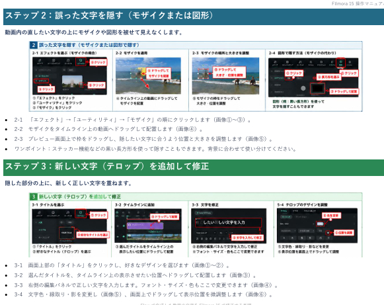Click the caption '3-2 タイムラインに追加'
384x305 pixels.
click(135, 204)
